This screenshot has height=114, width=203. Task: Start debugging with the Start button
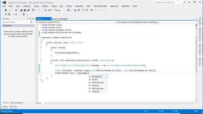click(x=48, y=10)
